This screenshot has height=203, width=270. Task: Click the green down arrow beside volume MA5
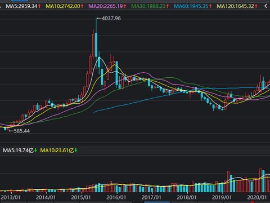(x=35, y=150)
